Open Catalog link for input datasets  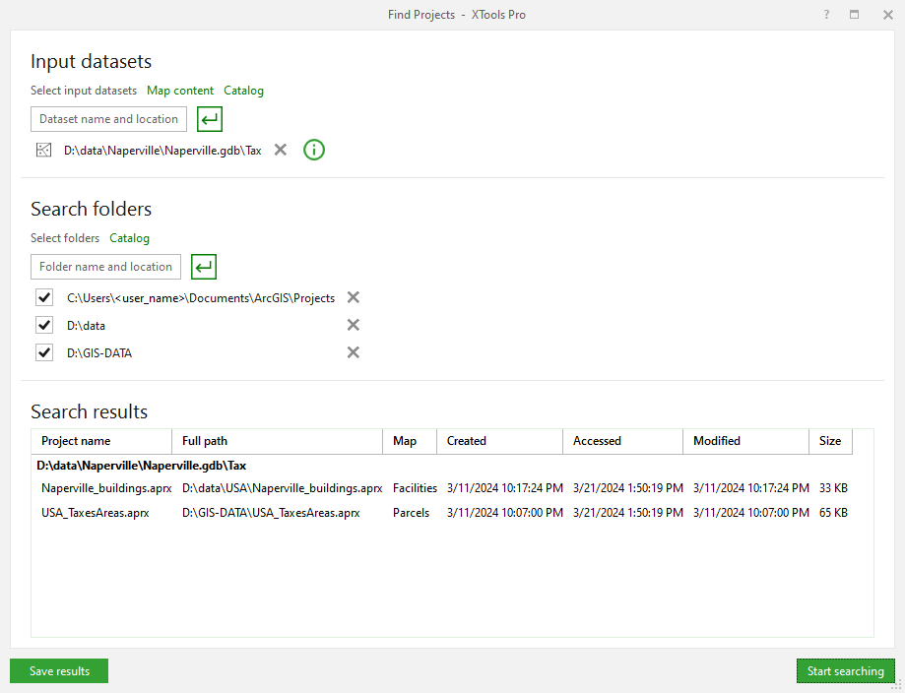coord(243,91)
